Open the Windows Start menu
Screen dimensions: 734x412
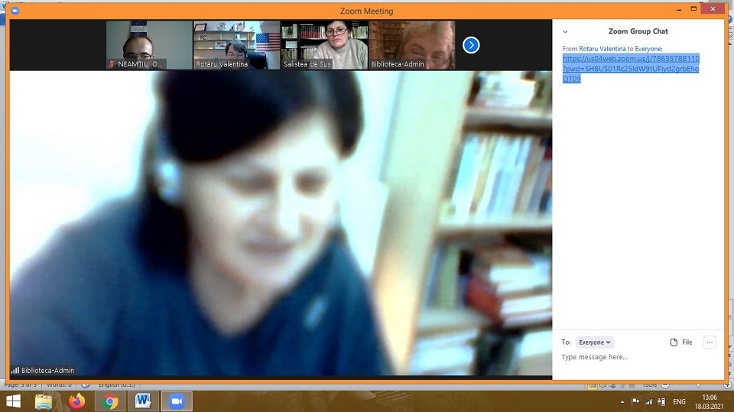click(14, 401)
